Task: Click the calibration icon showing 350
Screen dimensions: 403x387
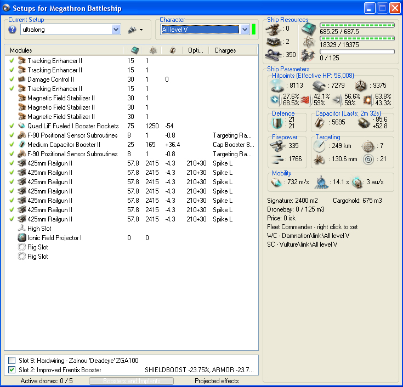Action: click(x=273, y=55)
